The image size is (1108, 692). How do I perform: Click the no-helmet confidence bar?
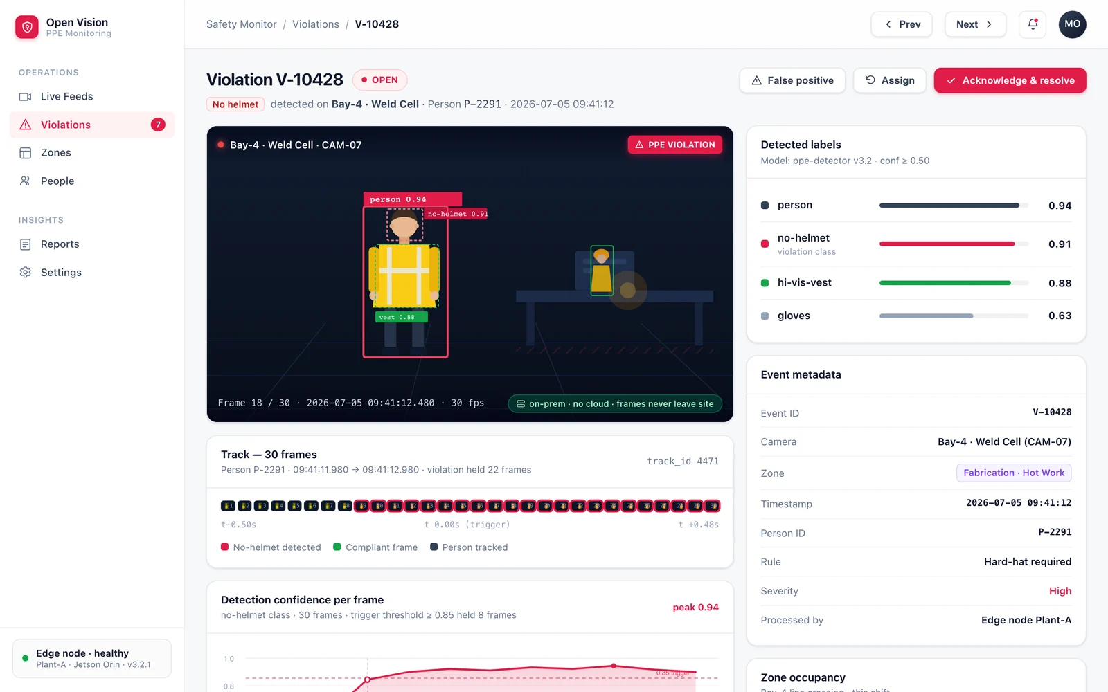[954, 244]
